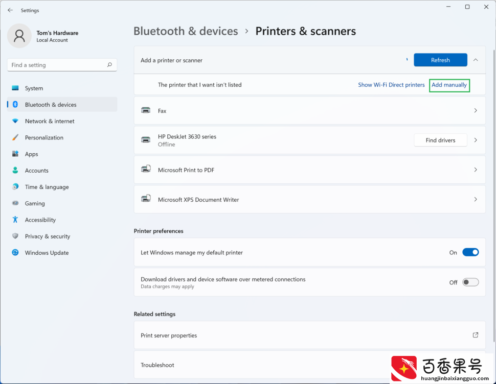This screenshot has height=384, width=496.
Task: Click the Microsoft Print to PDF icon
Action: [146, 169]
